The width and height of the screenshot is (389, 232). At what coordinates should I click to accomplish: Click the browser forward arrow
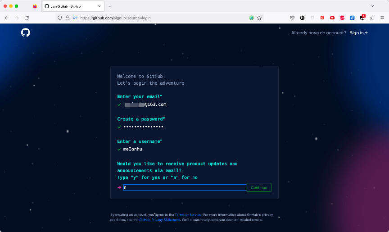click(x=17, y=18)
